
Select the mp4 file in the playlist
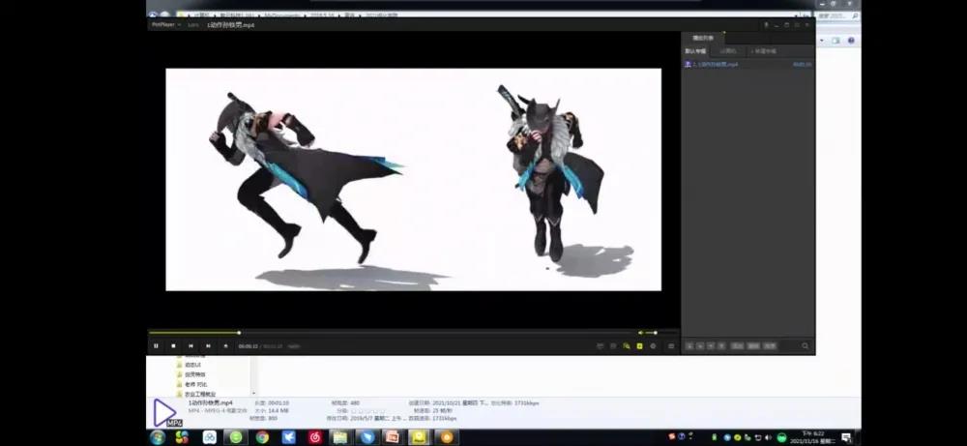pos(716,64)
